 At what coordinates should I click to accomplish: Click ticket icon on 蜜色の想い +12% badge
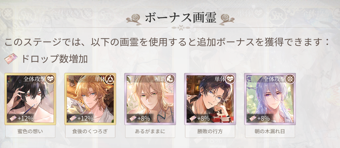(x=13, y=118)
